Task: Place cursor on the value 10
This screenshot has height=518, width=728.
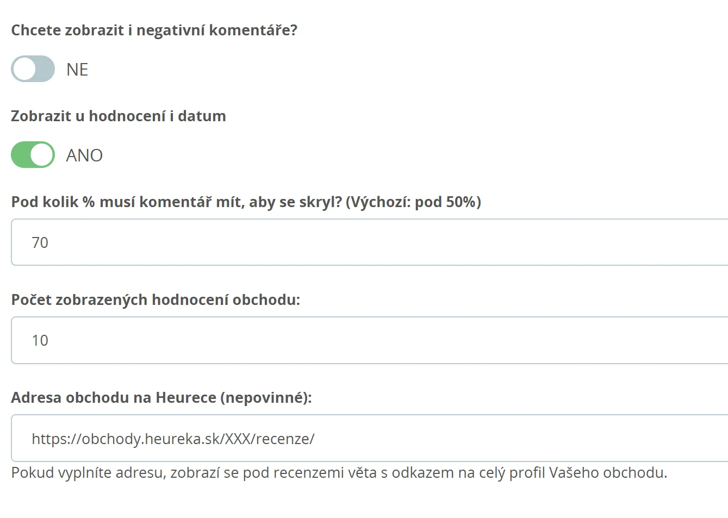Action: pos(40,340)
